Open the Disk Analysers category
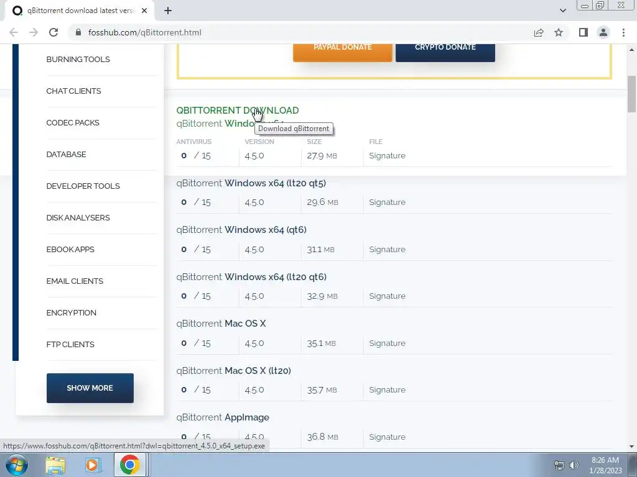Viewport: 637px width, 477px height. click(x=78, y=217)
